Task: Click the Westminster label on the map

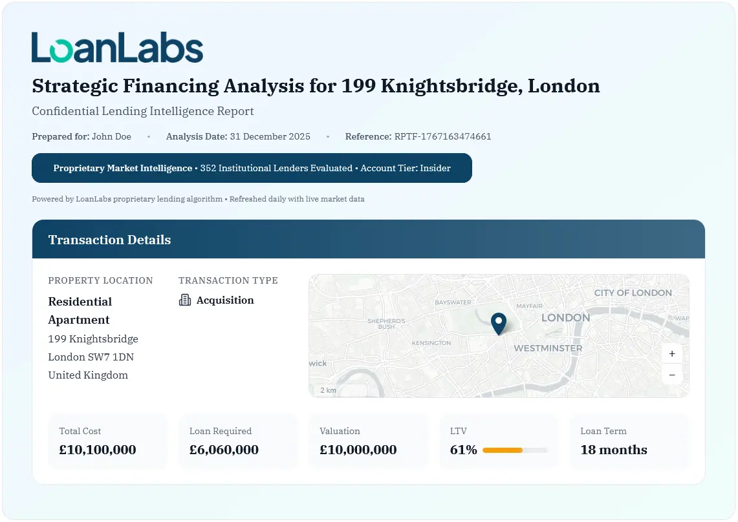Action: tap(548, 348)
